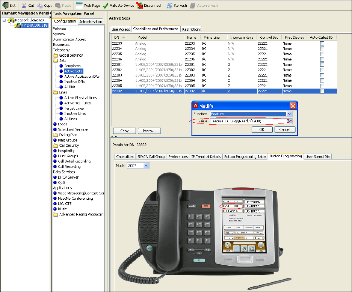Open Inactive DNs item
Image resolution: width=352 pixels, height=292 pixels.
point(74,82)
